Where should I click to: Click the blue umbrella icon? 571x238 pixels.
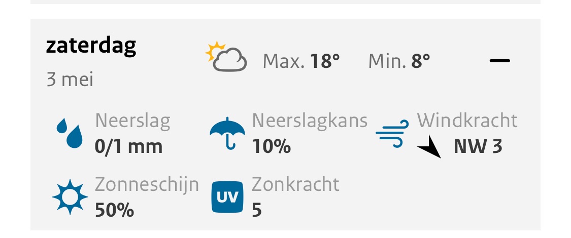(x=227, y=134)
